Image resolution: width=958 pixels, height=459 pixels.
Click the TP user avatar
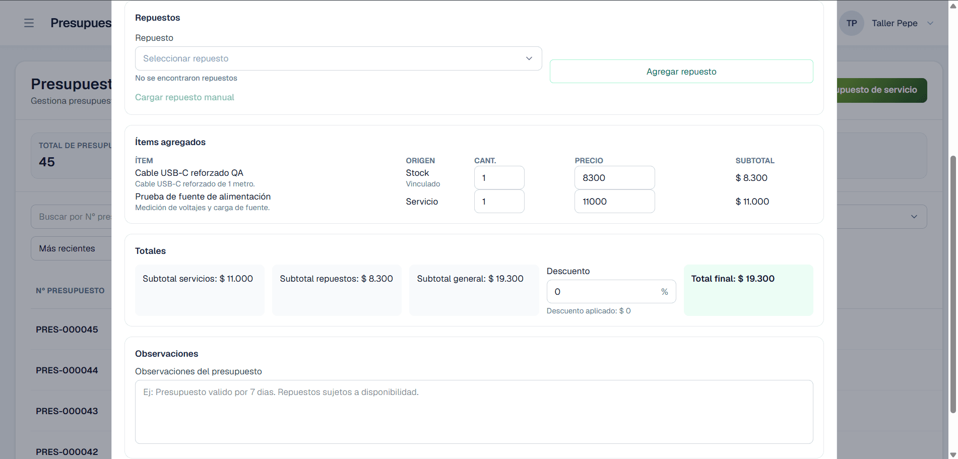pyautogui.click(x=852, y=23)
